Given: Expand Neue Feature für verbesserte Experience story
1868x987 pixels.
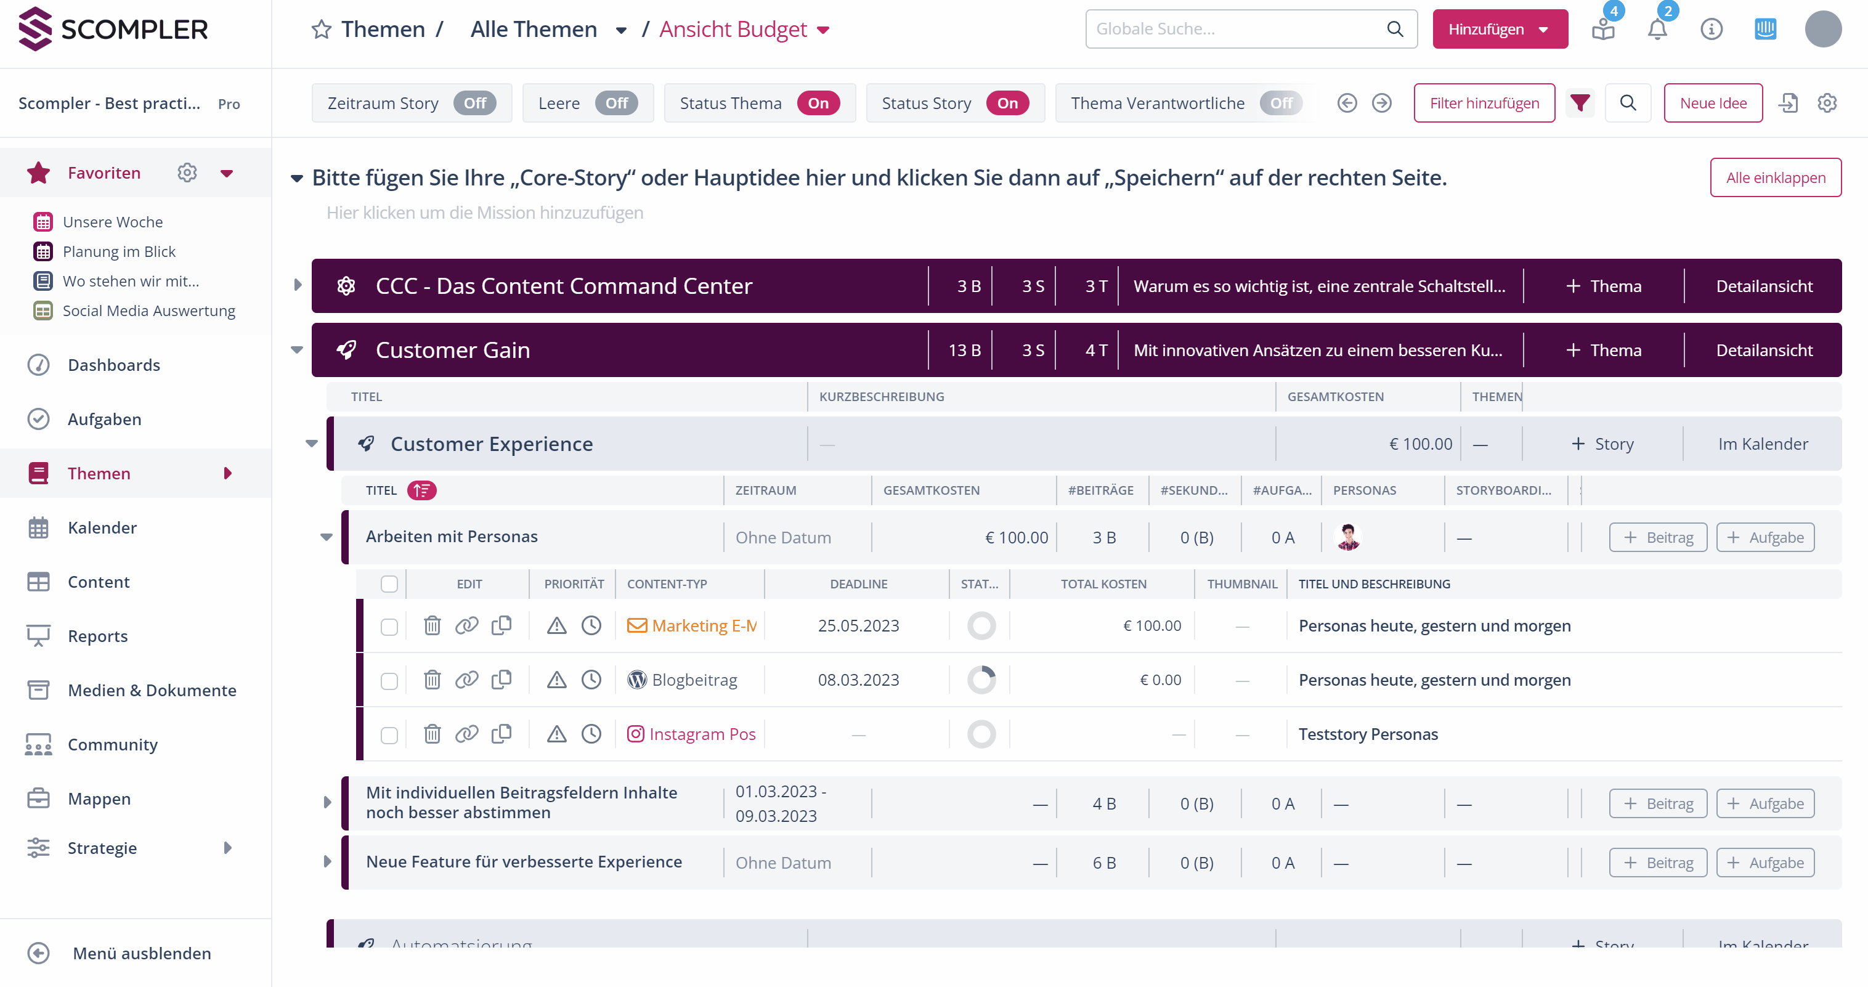Looking at the screenshot, I should (327, 861).
